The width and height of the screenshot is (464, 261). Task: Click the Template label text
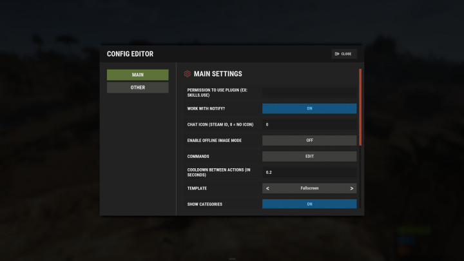coord(197,188)
